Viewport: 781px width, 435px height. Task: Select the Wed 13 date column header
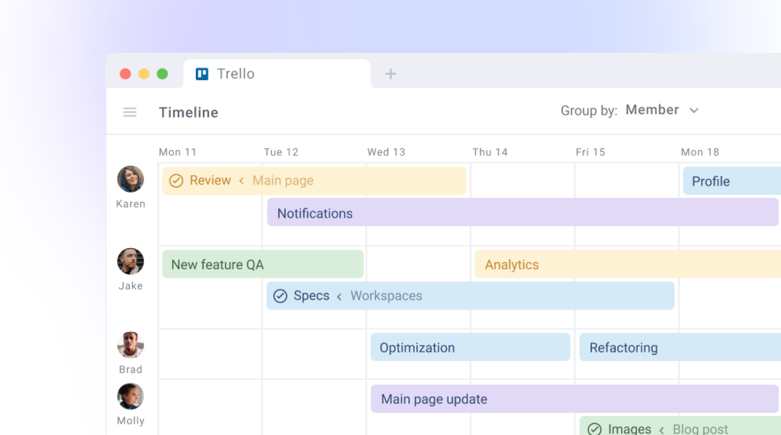386,152
